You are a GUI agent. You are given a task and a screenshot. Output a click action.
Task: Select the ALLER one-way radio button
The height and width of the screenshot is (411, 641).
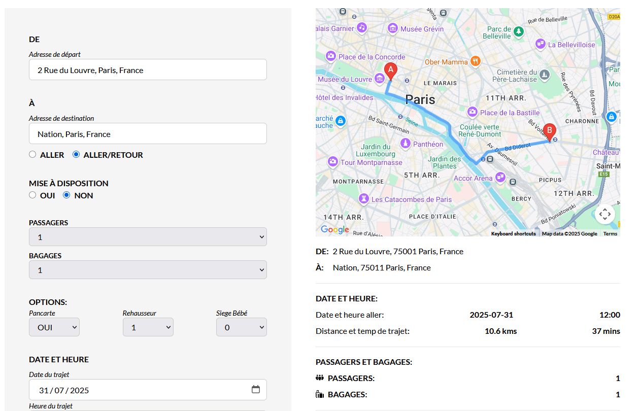32,154
